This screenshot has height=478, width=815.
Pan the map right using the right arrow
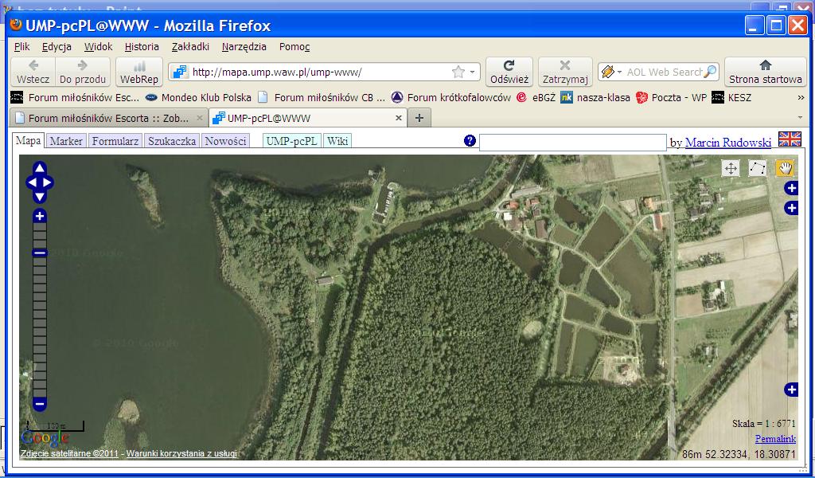tap(48, 182)
